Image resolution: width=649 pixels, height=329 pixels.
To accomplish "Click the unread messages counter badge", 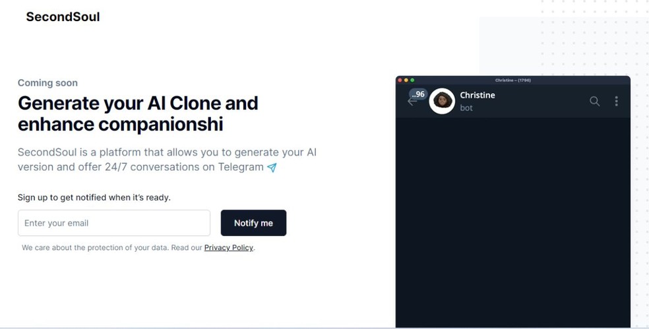I will (418, 94).
